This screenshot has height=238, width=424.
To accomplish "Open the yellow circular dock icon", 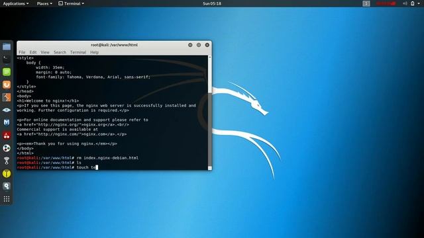I will coord(7,173).
